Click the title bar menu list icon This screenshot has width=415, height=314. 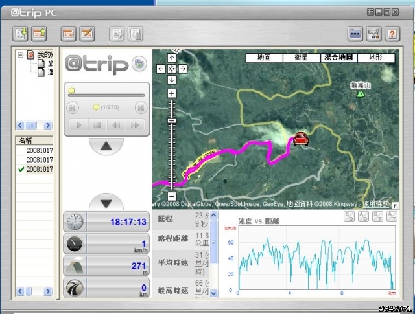370,12
